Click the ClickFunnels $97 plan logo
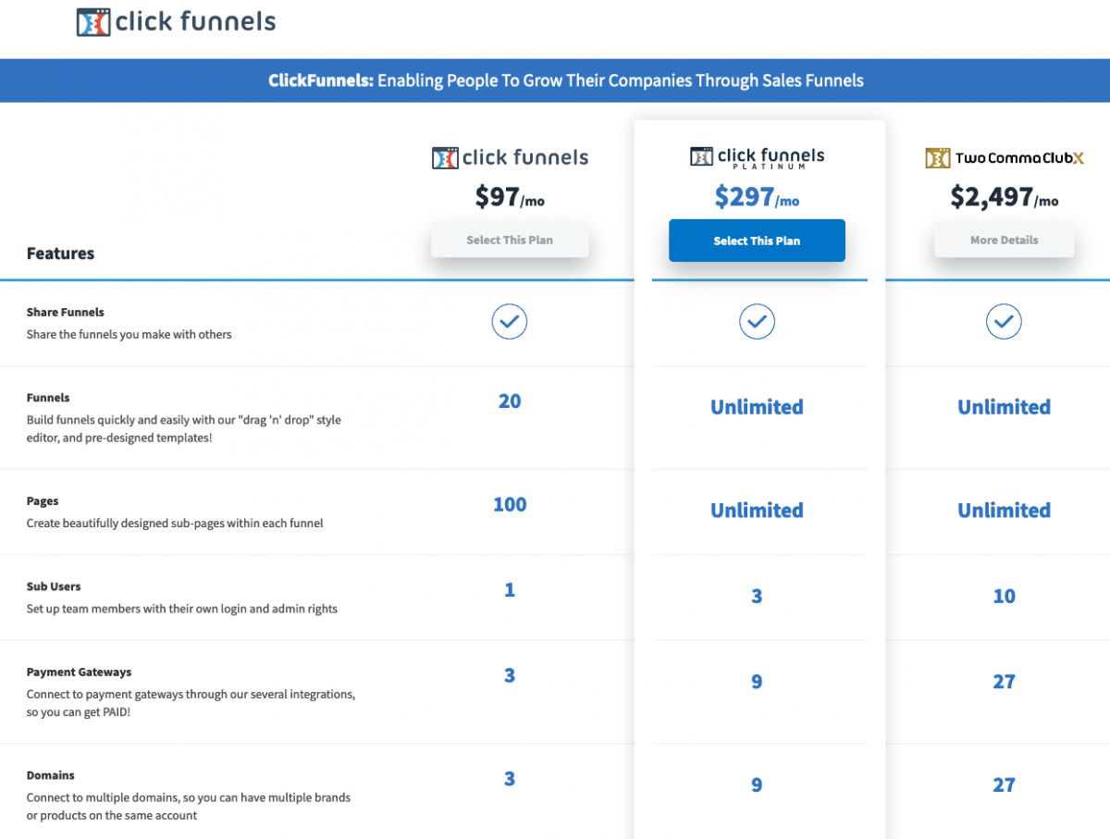The width and height of the screenshot is (1110, 839). tap(510, 158)
